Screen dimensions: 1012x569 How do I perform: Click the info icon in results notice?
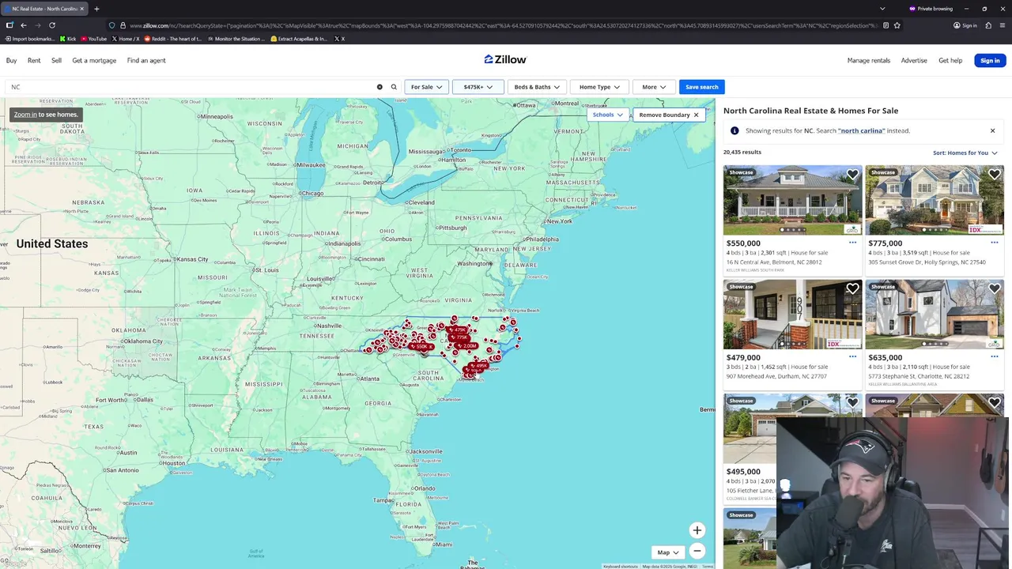pos(734,130)
